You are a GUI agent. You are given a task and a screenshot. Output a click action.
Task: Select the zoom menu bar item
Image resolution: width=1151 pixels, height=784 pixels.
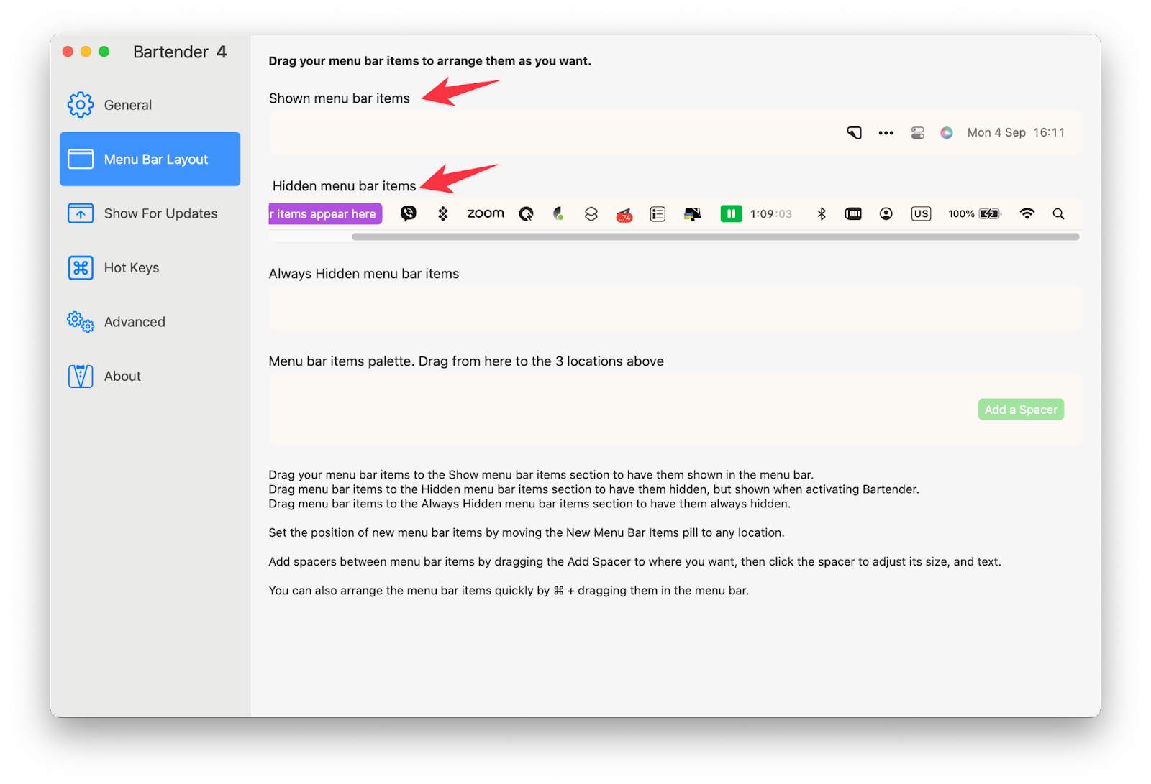tap(486, 213)
